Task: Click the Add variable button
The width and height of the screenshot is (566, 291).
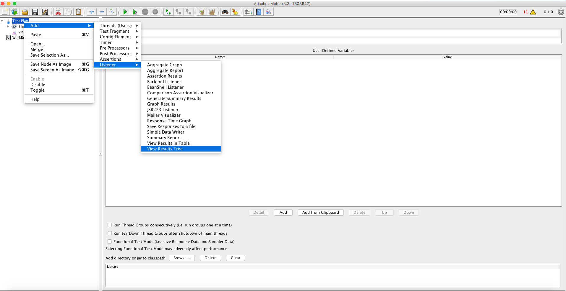Action: pos(283,212)
